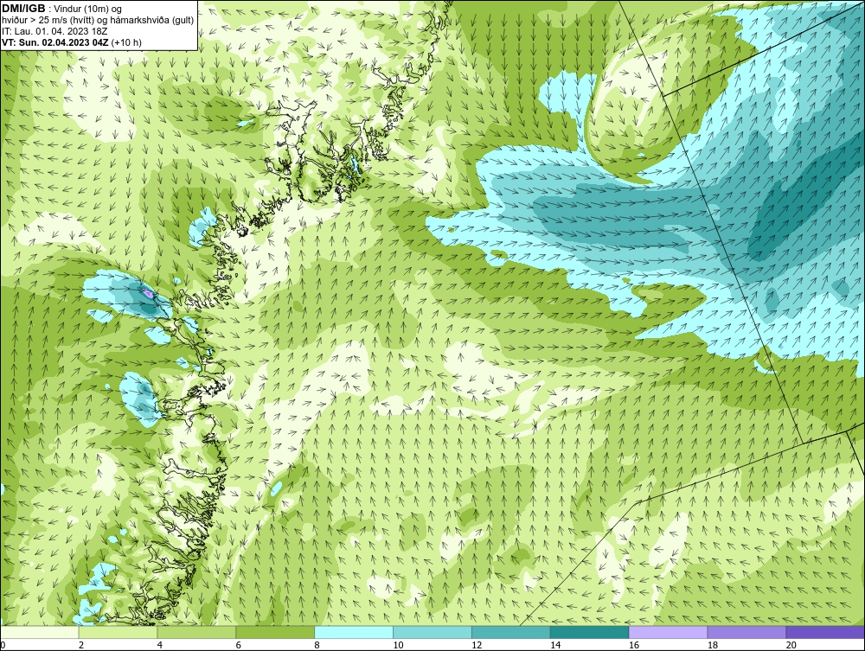Click the 16–18 m/s light purple swatch
Screen dimensions: 865x651
(668, 632)
